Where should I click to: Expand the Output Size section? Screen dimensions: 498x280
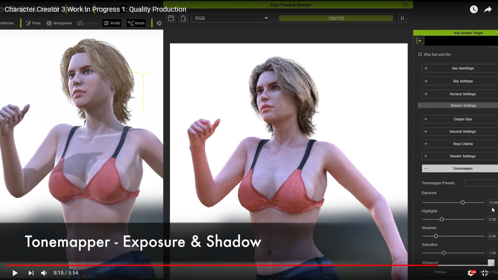pyautogui.click(x=460, y=119)
